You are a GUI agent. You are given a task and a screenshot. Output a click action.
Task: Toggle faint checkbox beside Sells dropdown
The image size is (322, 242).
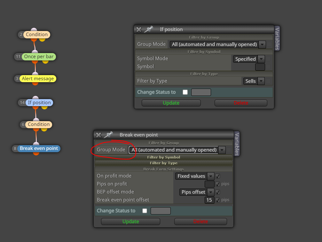click(x=268, y=81)
